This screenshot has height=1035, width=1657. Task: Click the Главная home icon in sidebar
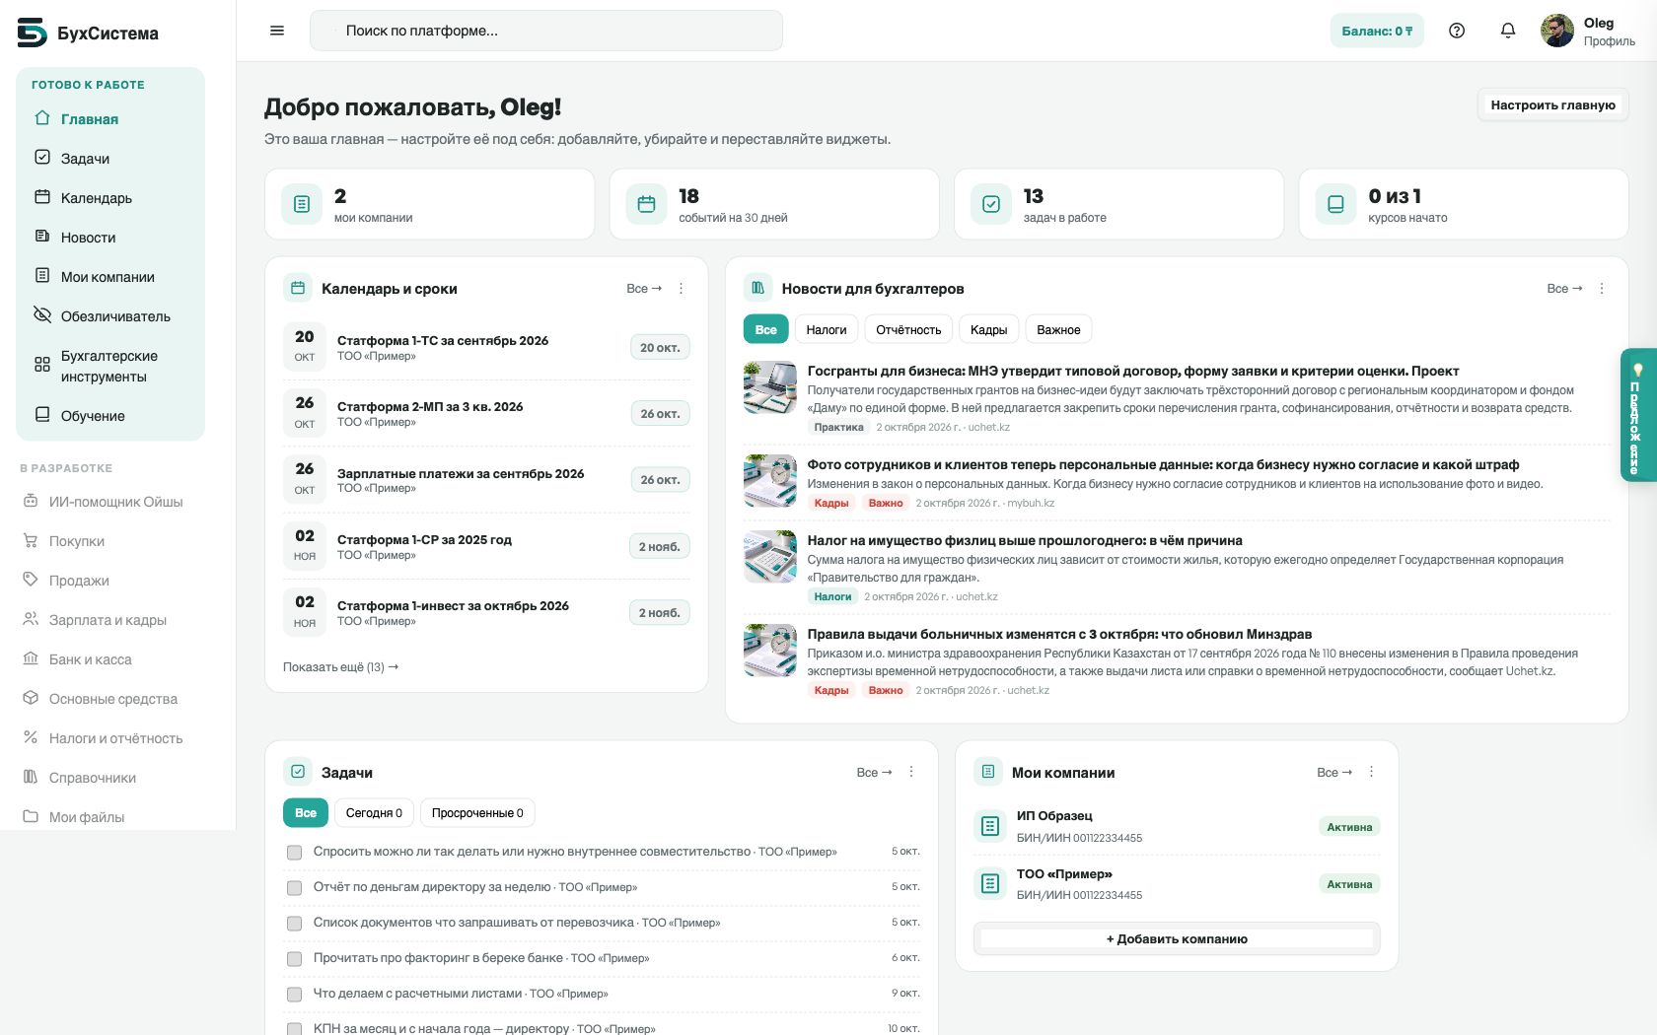[x=42, y=118]
